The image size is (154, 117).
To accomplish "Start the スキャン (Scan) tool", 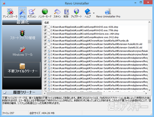I will coord(57,13).
